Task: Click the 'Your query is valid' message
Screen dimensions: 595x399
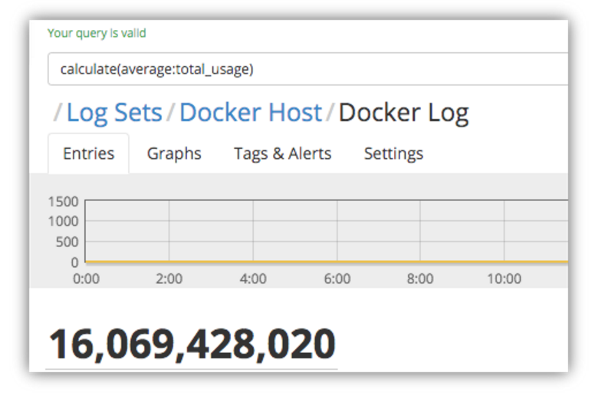Action: (97, 33)
